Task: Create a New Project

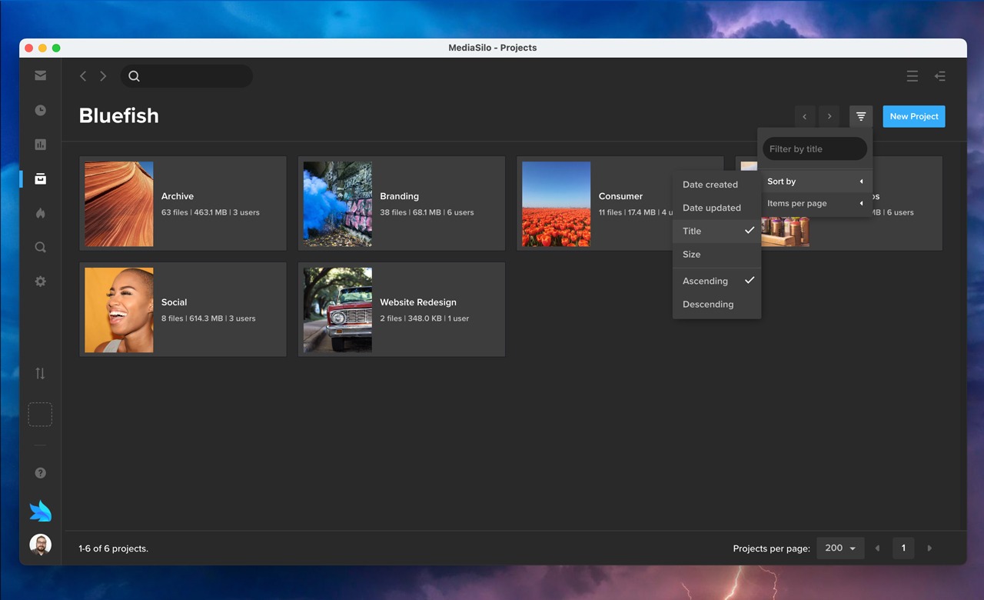Action: point(914,116)
